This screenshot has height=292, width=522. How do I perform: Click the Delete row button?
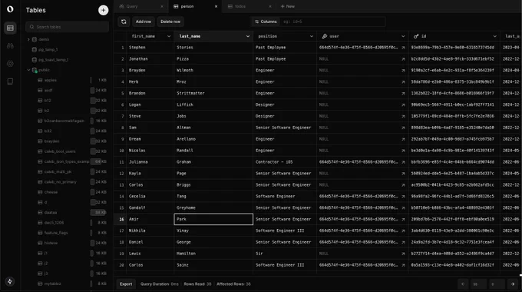[170, 22]
